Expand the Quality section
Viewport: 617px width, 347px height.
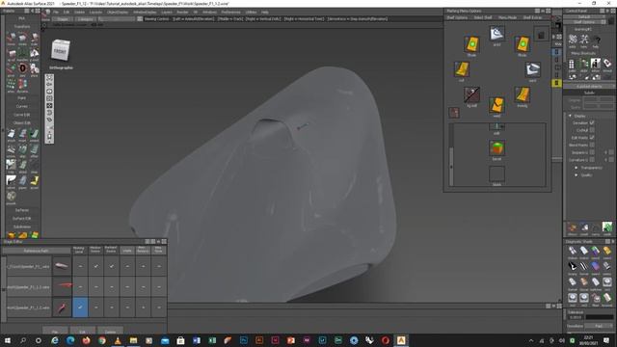[577, 175]
